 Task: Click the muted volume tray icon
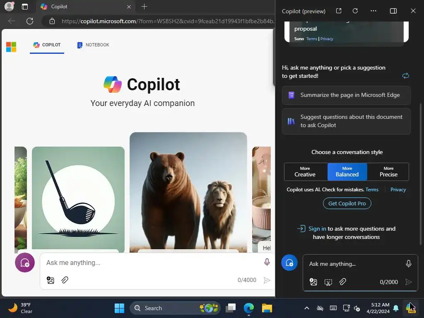click(357, 308)
